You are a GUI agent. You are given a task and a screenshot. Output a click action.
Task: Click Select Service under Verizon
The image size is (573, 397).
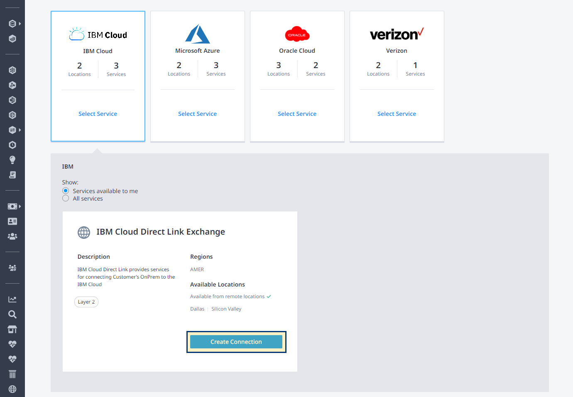397,114
